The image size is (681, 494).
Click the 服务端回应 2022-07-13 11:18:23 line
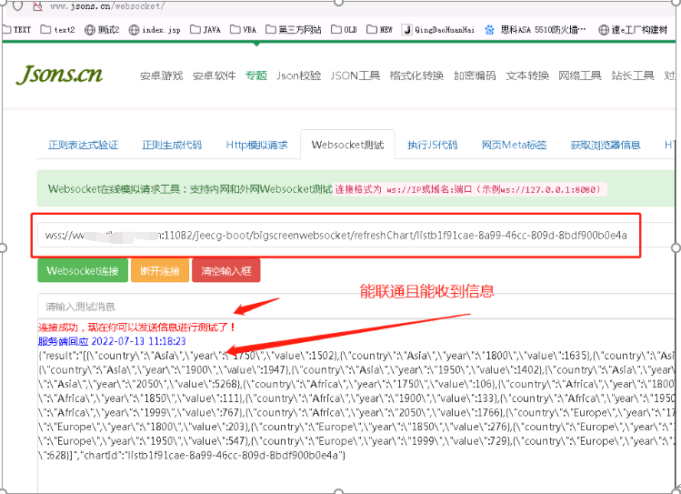112,341
